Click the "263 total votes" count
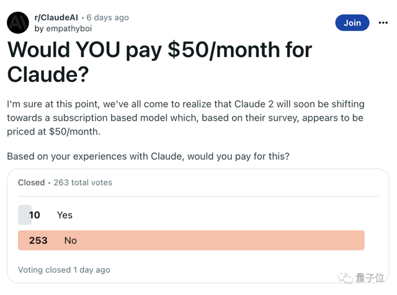Image resolution: width=397 pixels, height=295 pixels. tap(83, 183)
